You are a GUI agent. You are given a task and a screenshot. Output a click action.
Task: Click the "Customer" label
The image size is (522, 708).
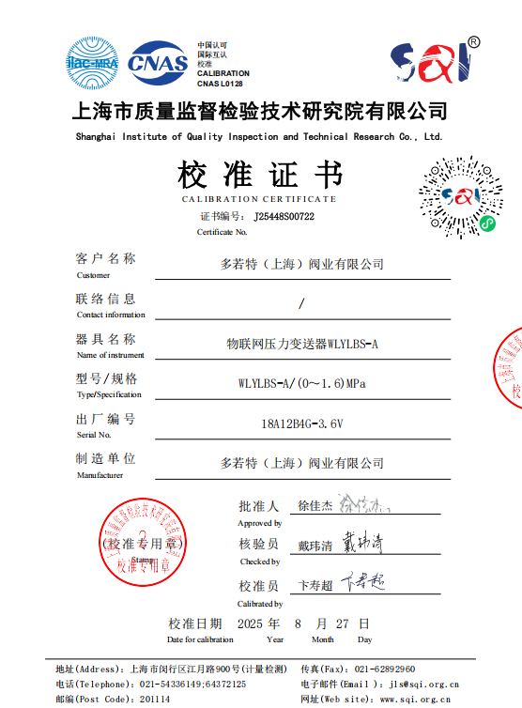(x=93, y=275)
